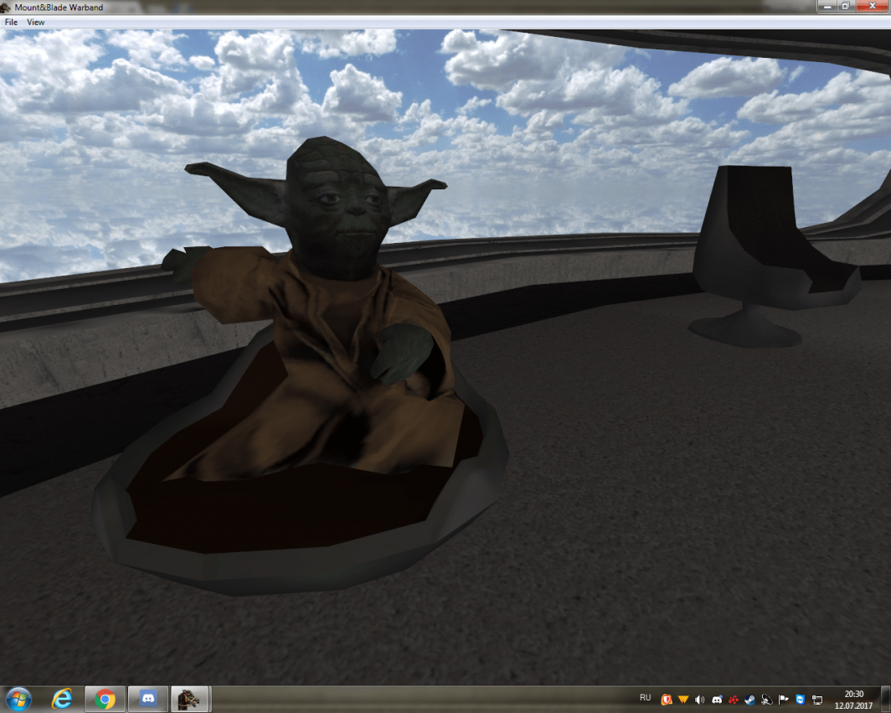Minimize the Mount&Blade Warband window

(x=827, y=6)
